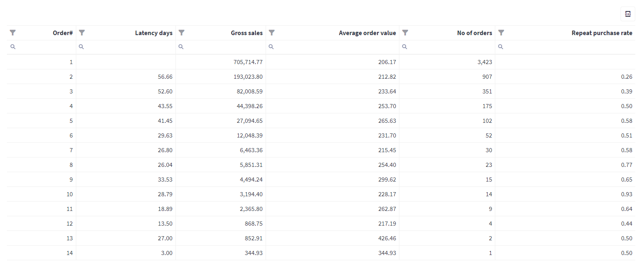Viewport: 643px width, 266px height.
Task: Sort by the Latency days column header
Action: click(x=153, y=33)
